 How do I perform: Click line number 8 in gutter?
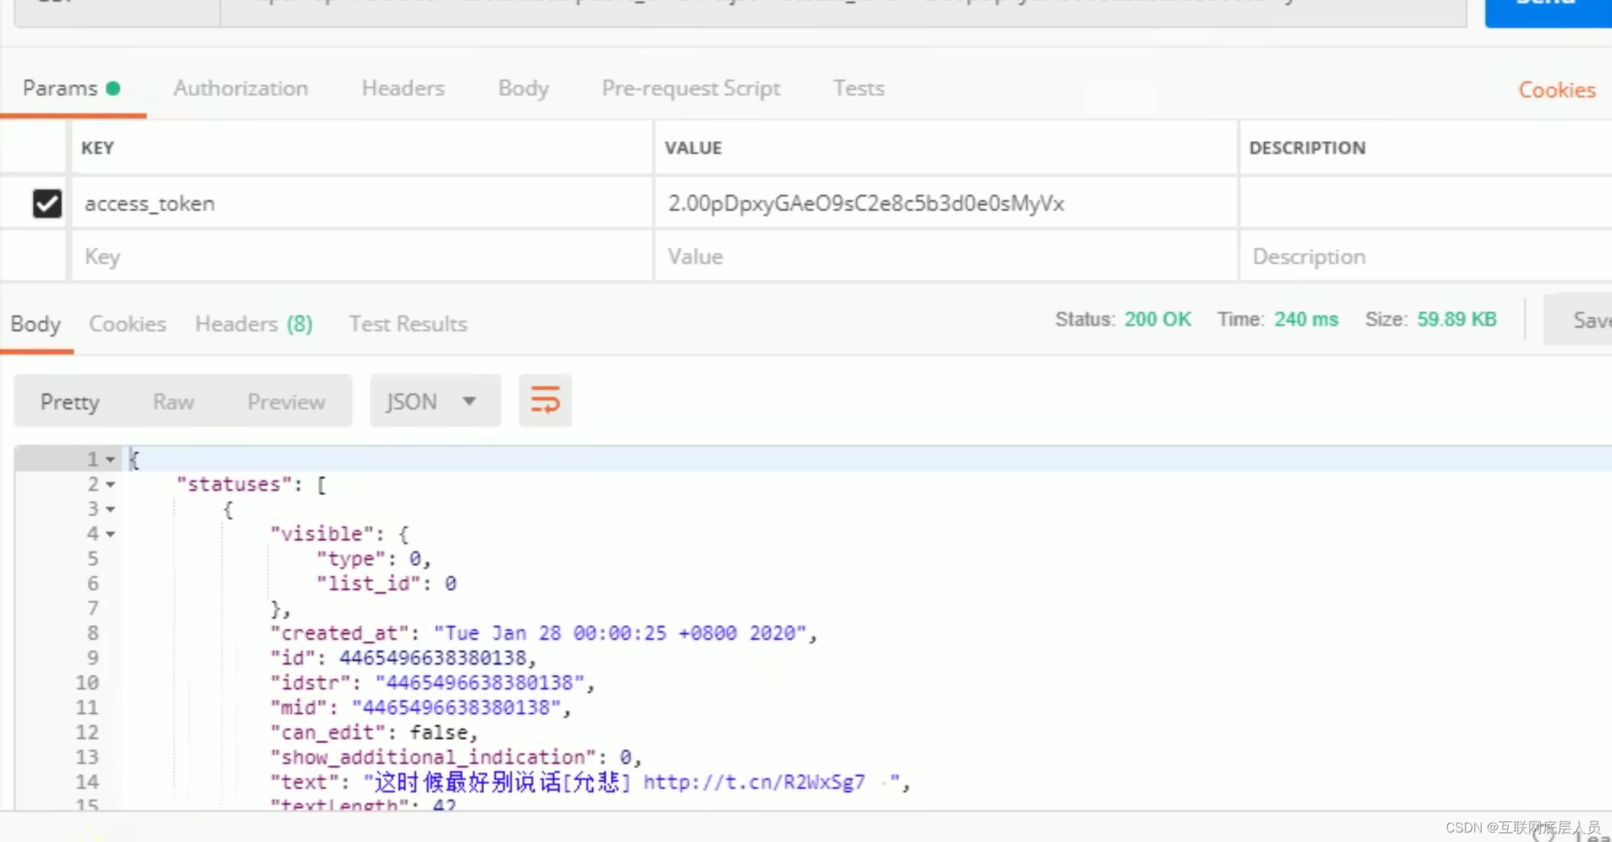93,633
